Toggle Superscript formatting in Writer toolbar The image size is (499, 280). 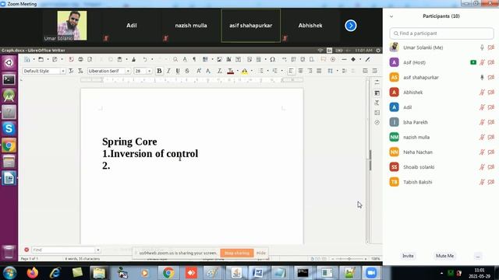click(199, 71)
